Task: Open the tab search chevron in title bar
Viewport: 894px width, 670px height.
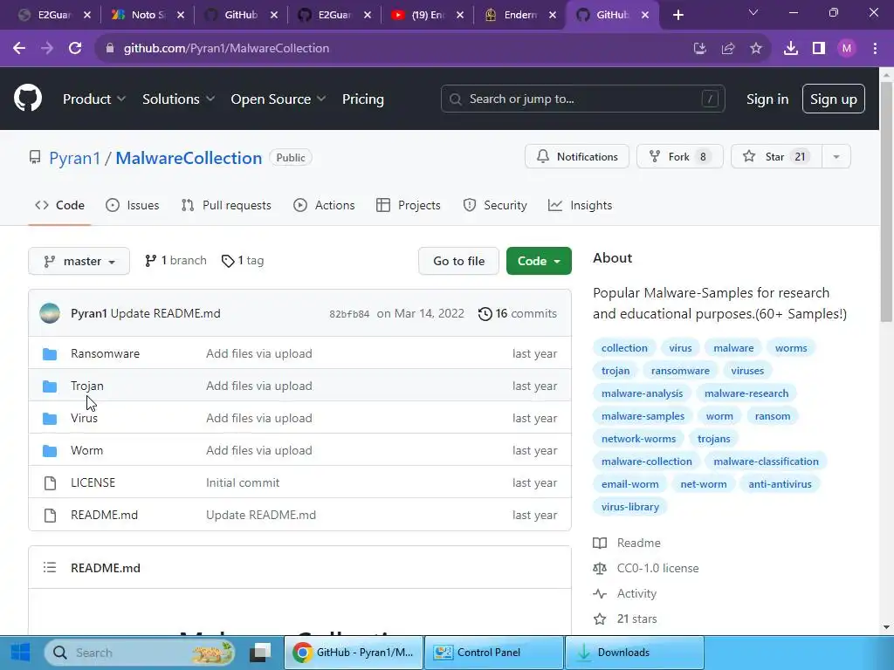Action: click(753, 12)
